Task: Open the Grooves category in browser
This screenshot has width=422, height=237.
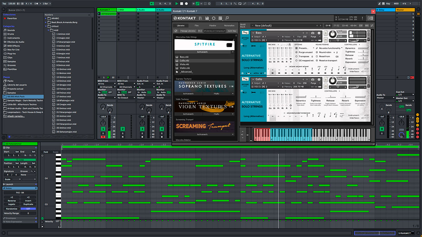Action: point(12,65)
